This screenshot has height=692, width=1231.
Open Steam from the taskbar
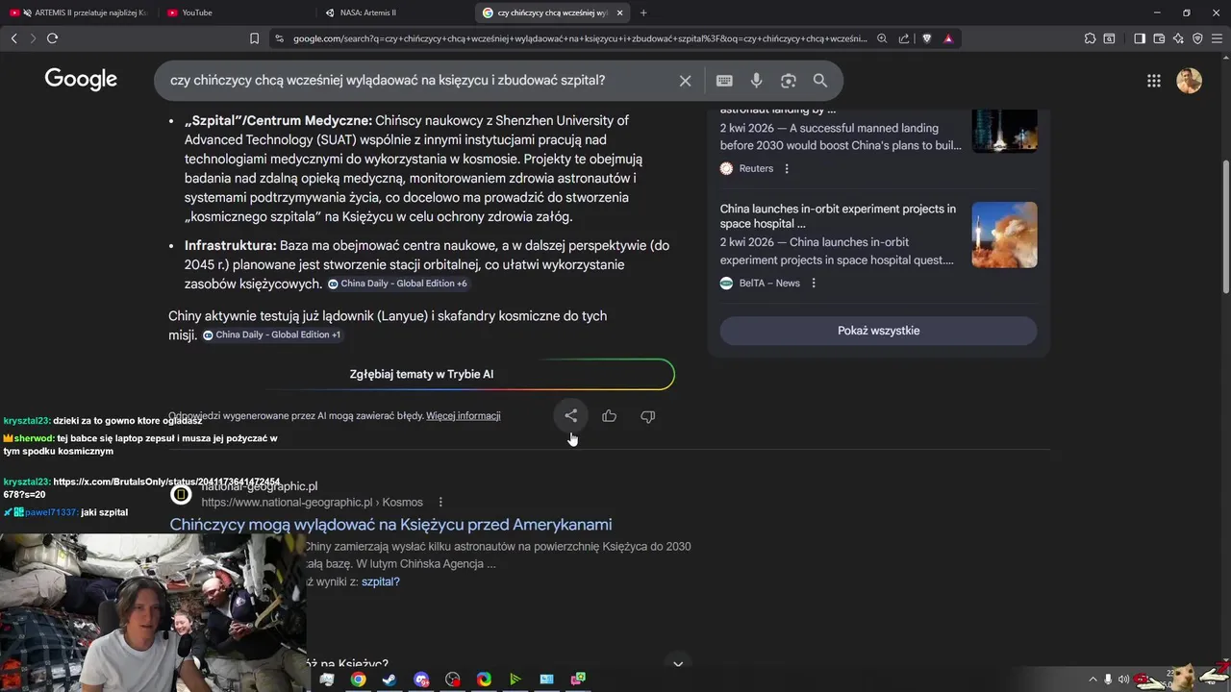[x=389, y=680]
